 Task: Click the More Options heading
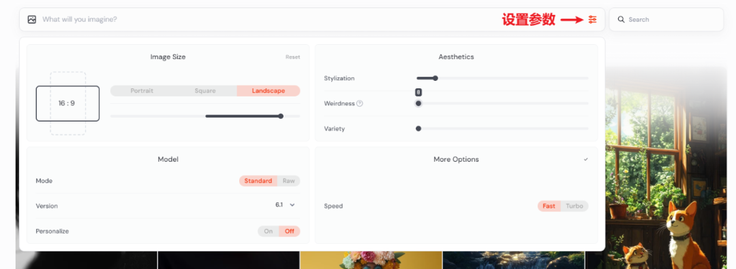tap(456, 160)
